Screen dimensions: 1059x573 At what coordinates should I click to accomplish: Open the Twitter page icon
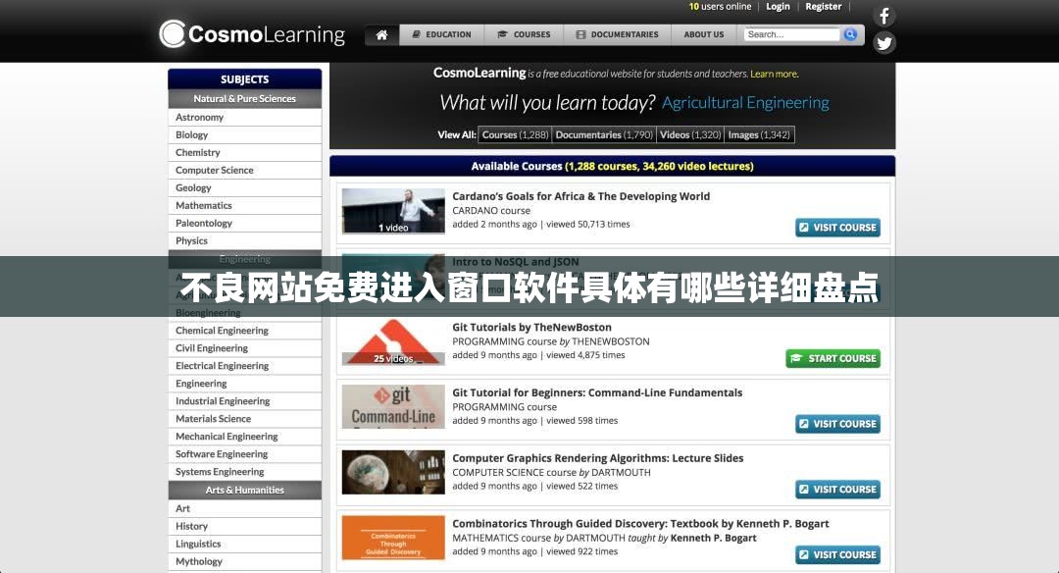pyautogui.click(x=884, y=43)
